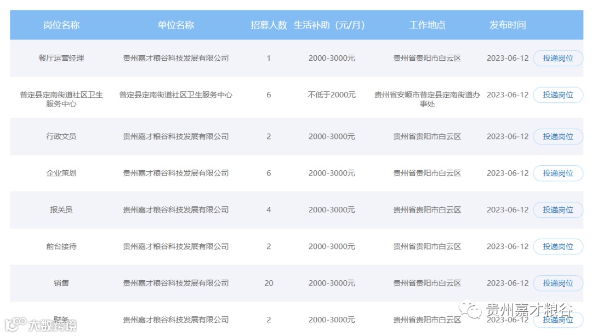Image resolution: width=592 pixels, height=336 pixels.
Task: Click 贵州省安顺市普定县定南街道办事处 location cell
Action: [427, 99]
